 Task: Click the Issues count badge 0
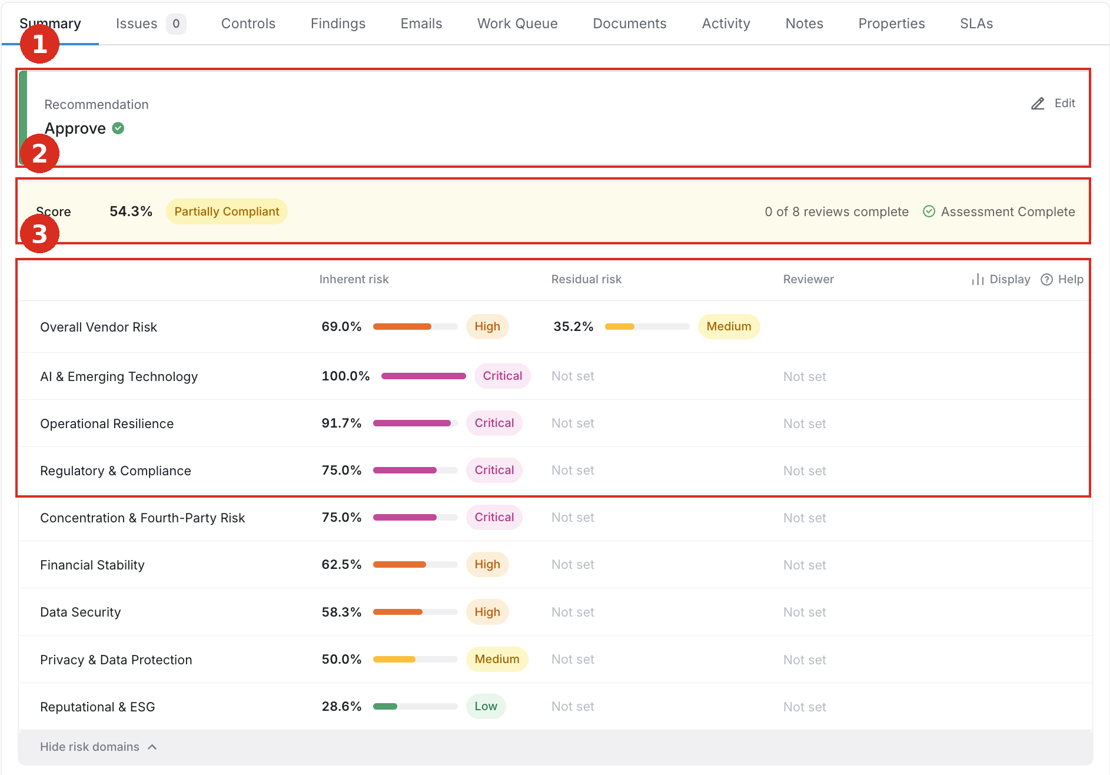click(176, 24)
